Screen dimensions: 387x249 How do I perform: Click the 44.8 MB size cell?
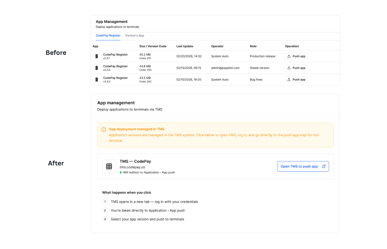(145, 66)
